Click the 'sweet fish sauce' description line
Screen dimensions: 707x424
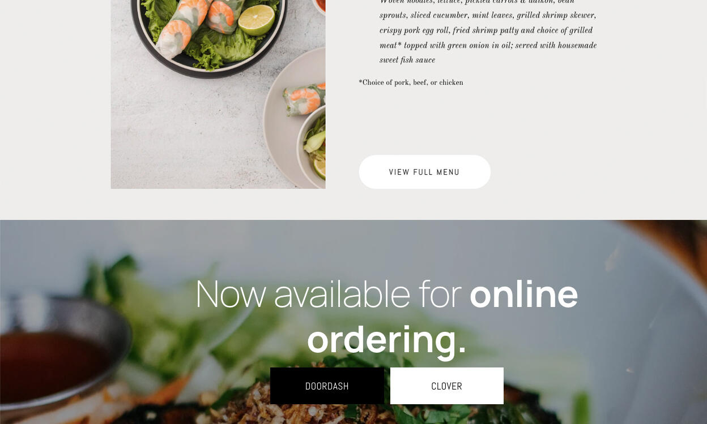[x=407, y=60]
